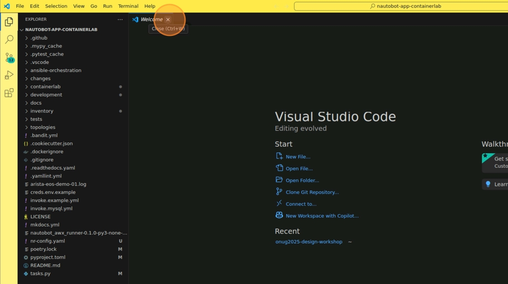Open the Selection menu

pyautogui.click(x=56, y=6)
